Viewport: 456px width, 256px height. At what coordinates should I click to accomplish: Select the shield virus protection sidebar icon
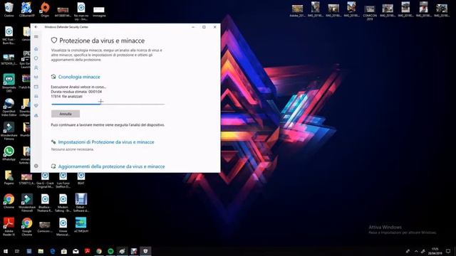pyautogui.click(x=36, y=58)
